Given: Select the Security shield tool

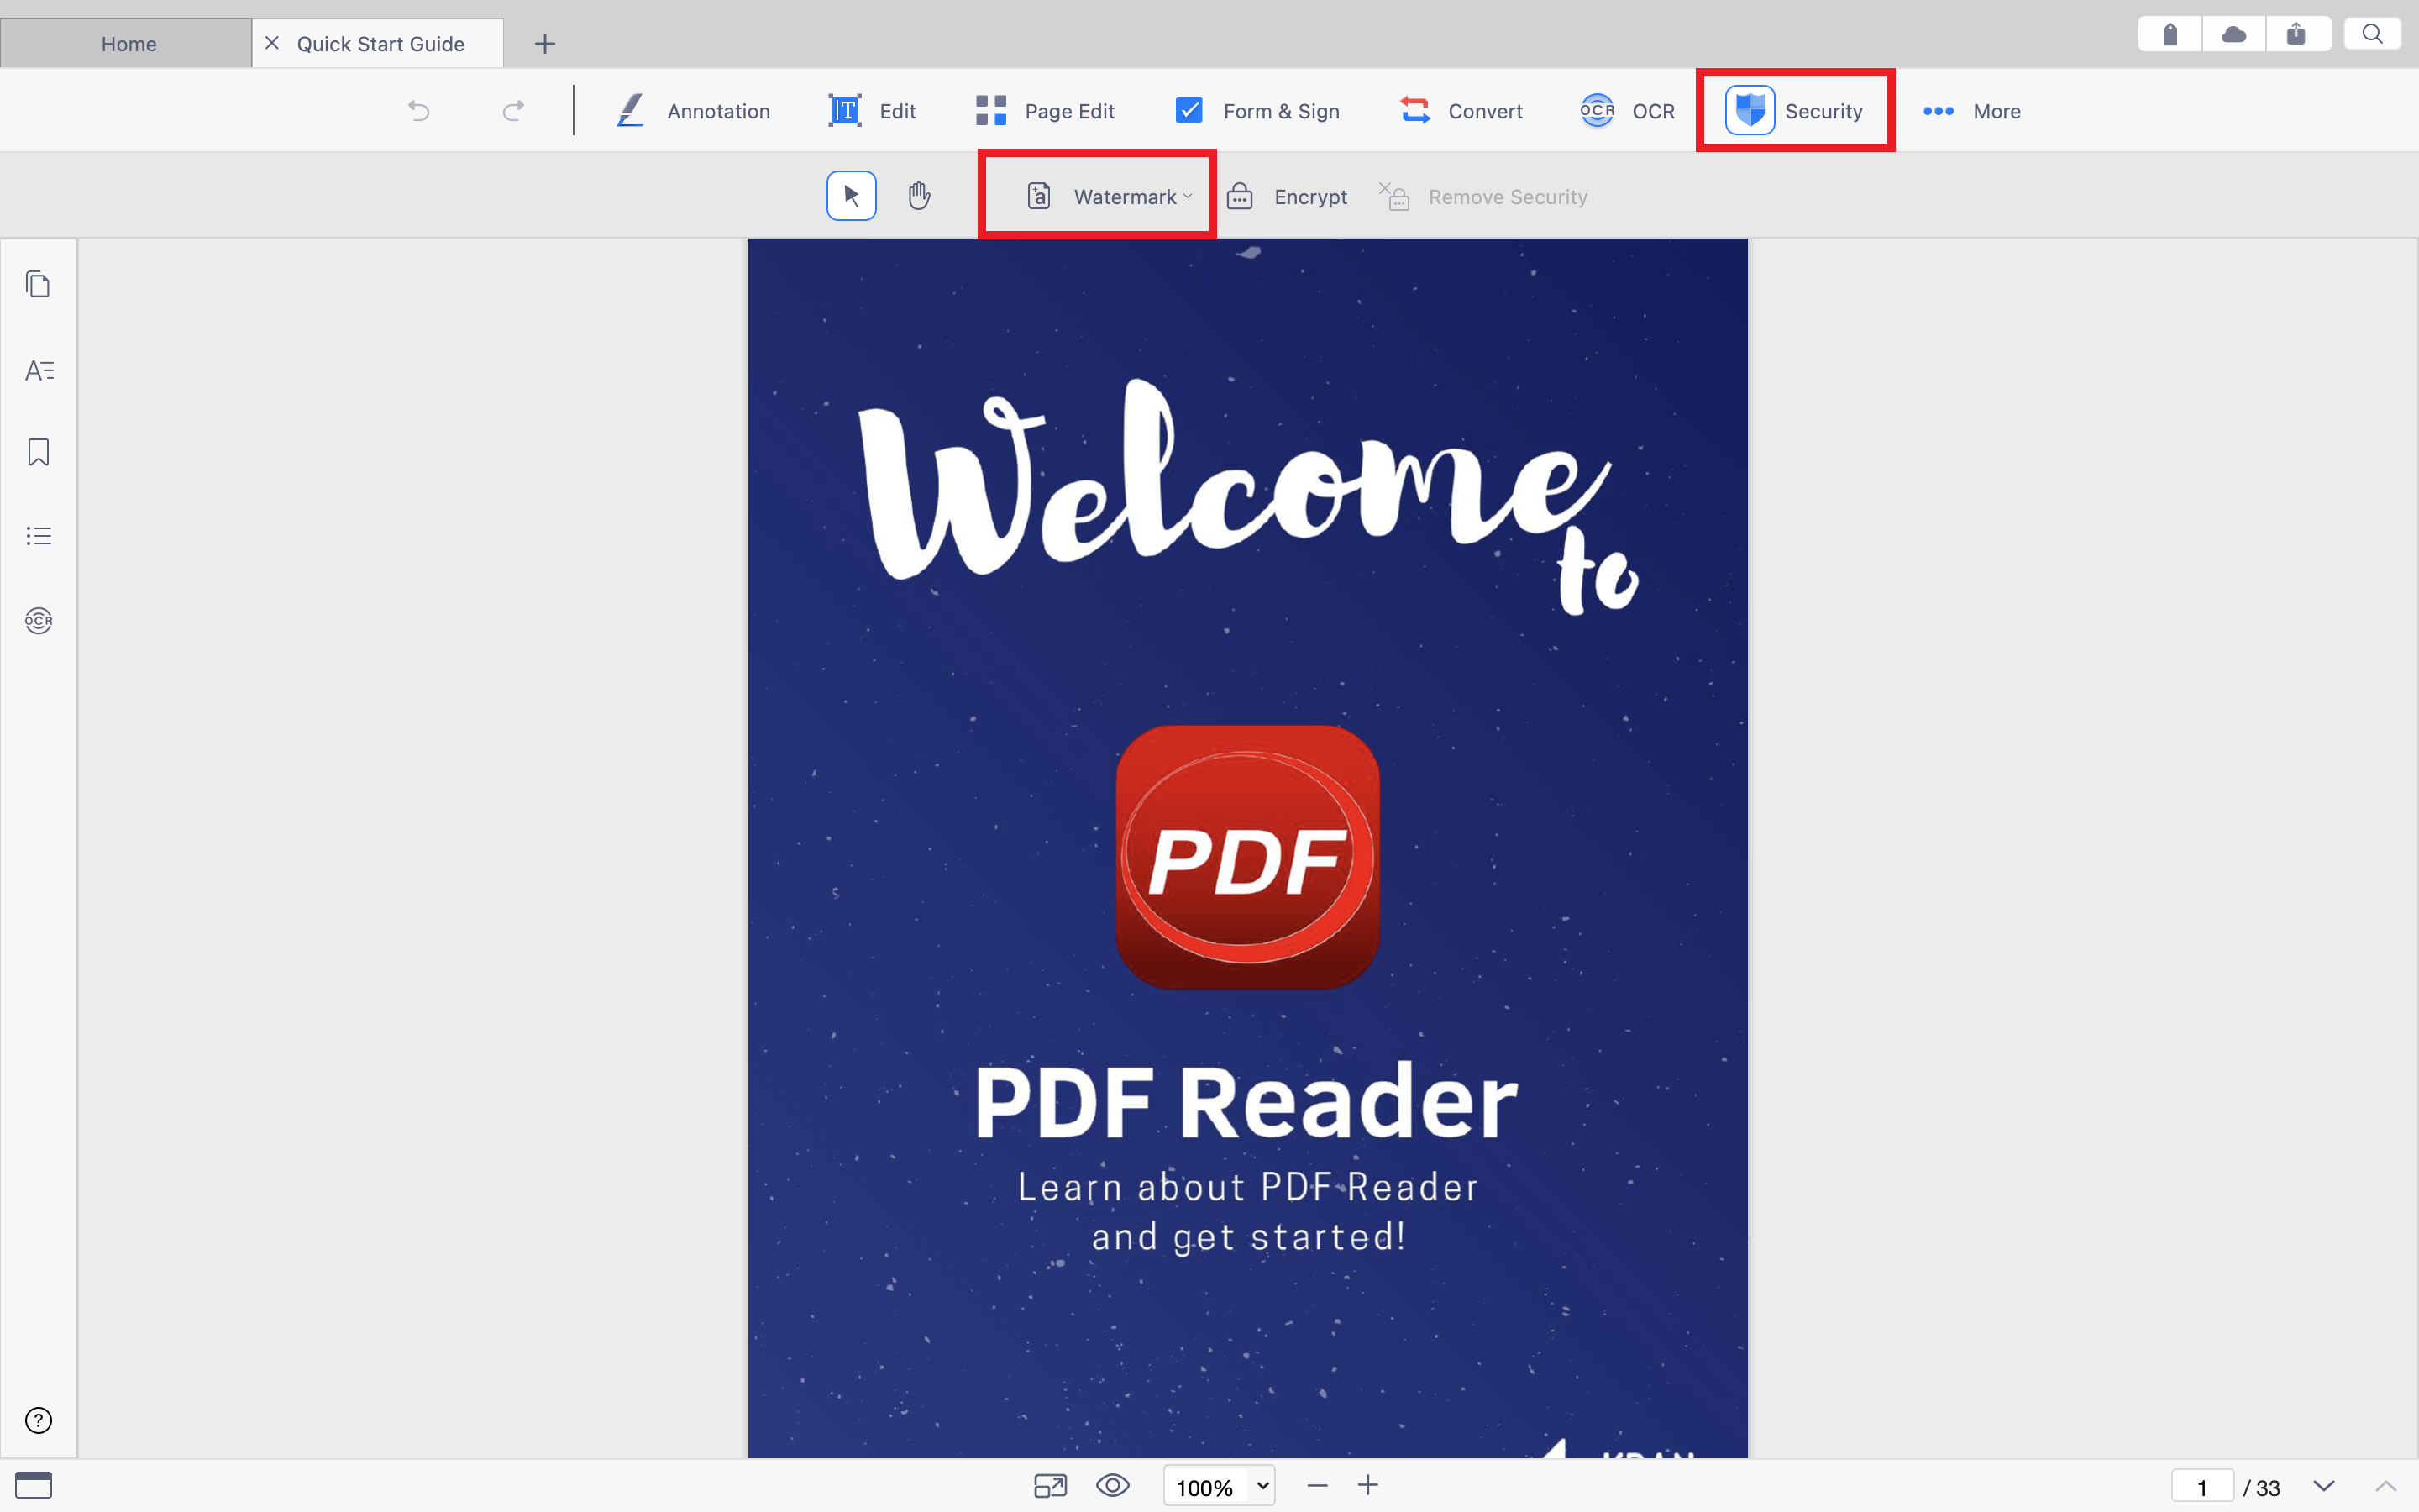Looking at the screenshot, I should coord(1794,110).
